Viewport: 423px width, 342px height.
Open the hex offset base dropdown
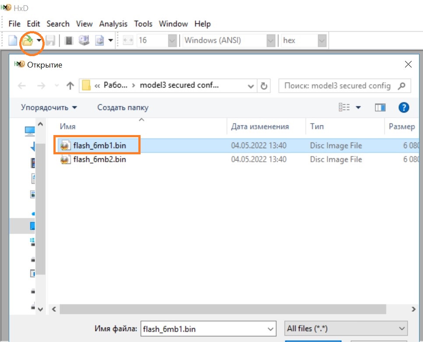[x=322, y=41]
